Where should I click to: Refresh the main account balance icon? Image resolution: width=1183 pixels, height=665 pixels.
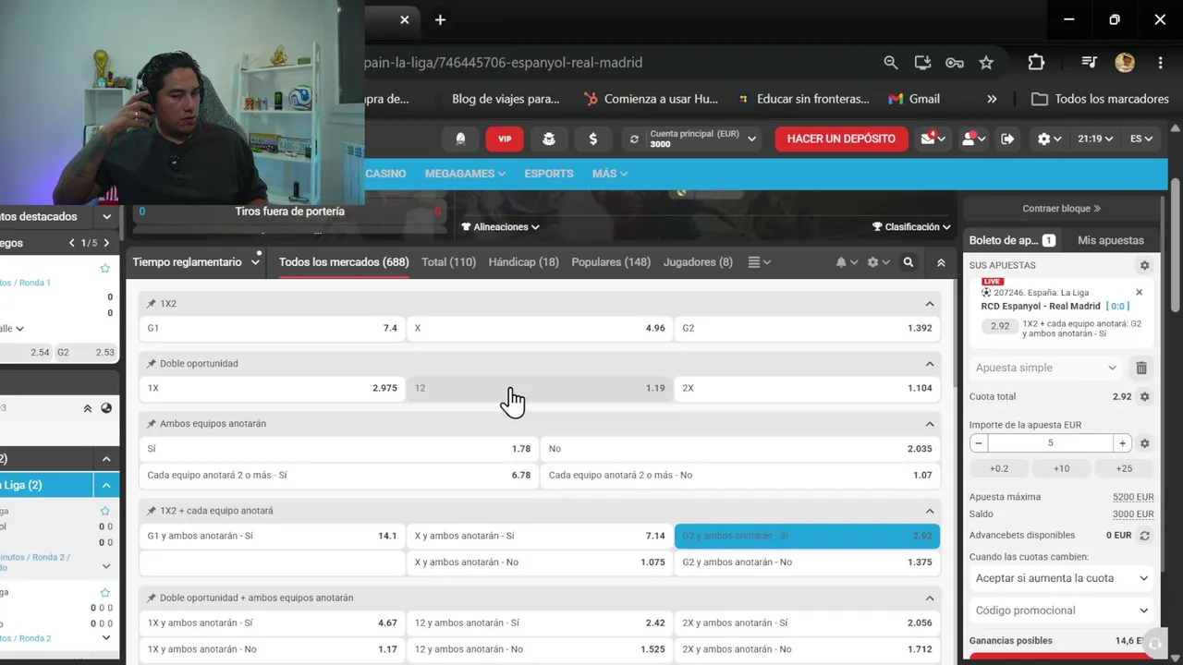coord(634,139)
